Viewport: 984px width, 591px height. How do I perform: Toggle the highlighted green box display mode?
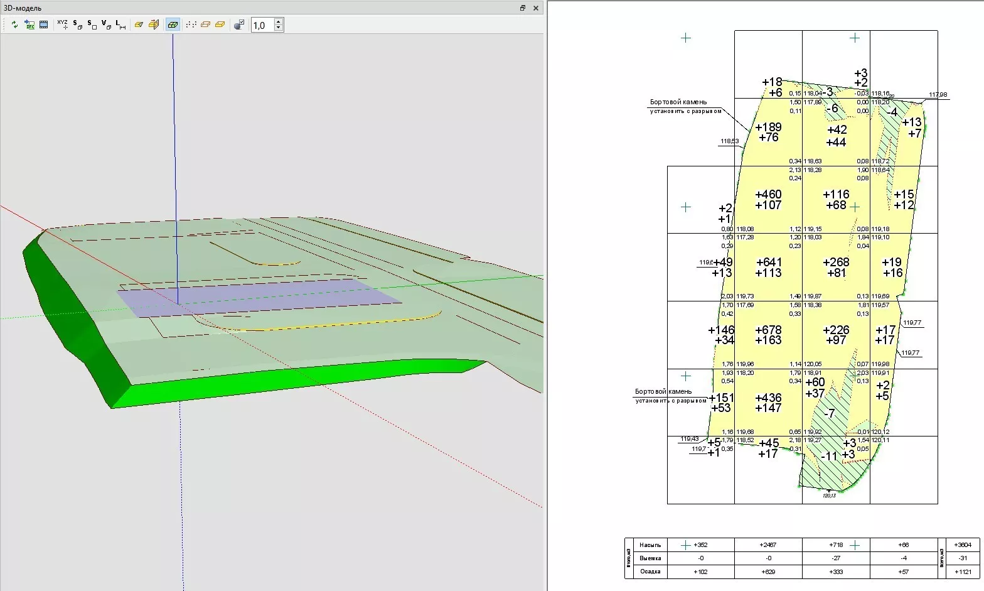(173, 24)
